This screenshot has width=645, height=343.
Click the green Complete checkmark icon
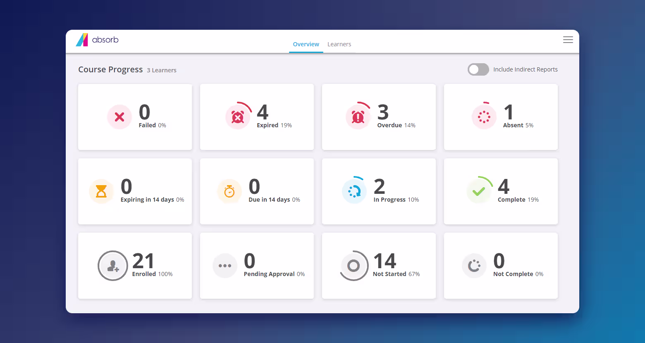coord(479,191)
